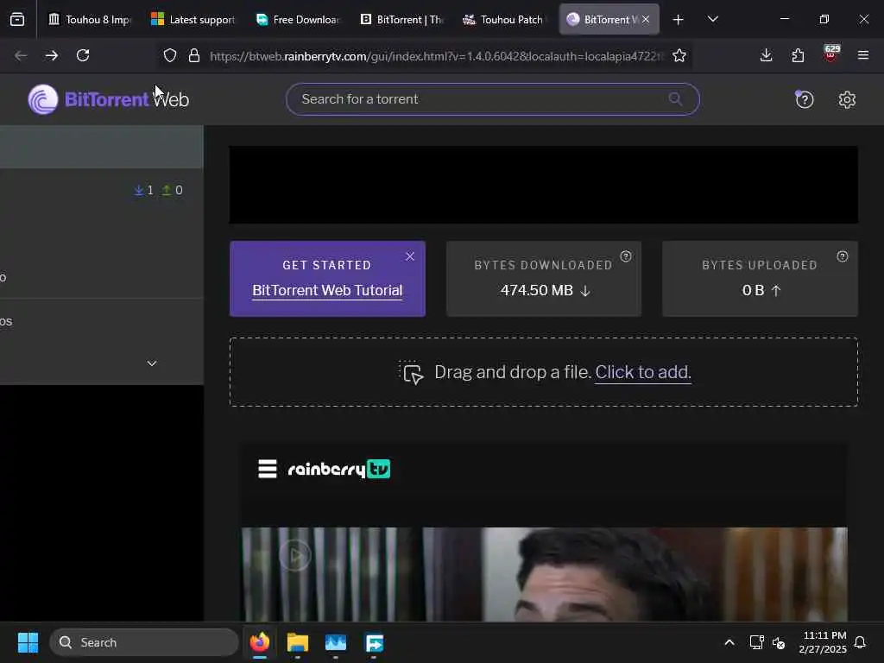Image resolution: width=884 pixels, height=663 pixels.
Task: Click the uploading count arrow indicator
Action: coord(172,191)
